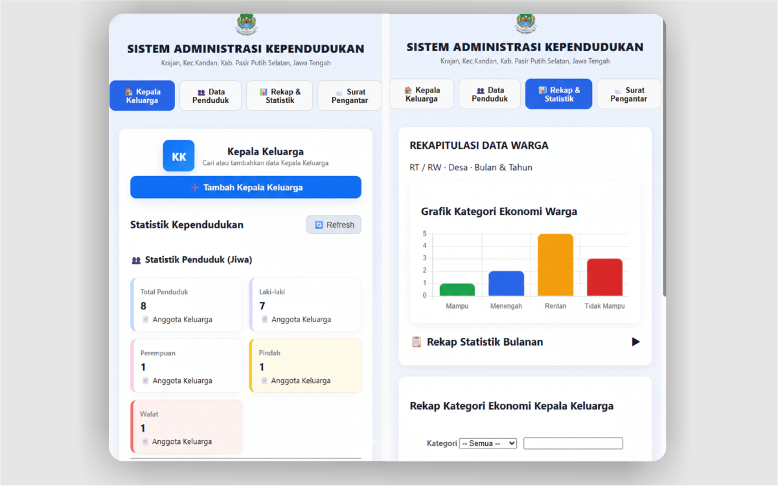This screenshot has height=486, width=778.
Task: Click the people icon on Data Penduduk button
Action: pos(201,91)
